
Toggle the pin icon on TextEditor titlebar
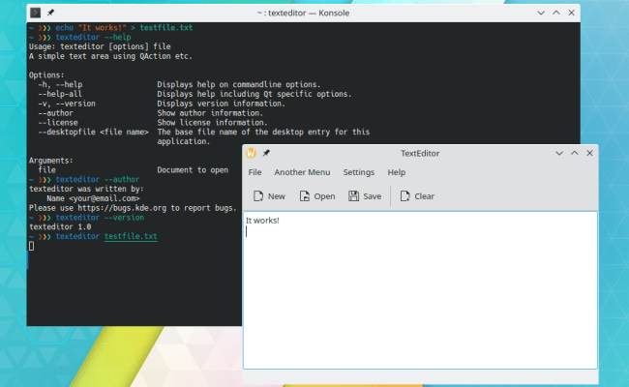pos(266,153)
